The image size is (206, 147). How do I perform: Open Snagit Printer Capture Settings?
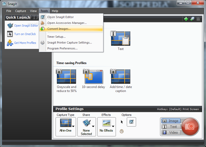point(71,43)
